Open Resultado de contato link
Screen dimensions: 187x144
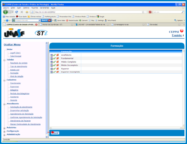coord(19,63)
